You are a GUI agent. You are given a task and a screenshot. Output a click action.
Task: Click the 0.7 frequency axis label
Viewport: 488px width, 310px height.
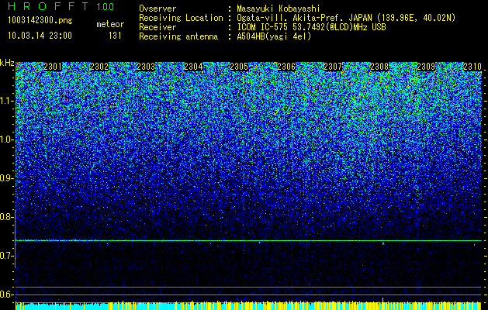(x=7, y=256)
